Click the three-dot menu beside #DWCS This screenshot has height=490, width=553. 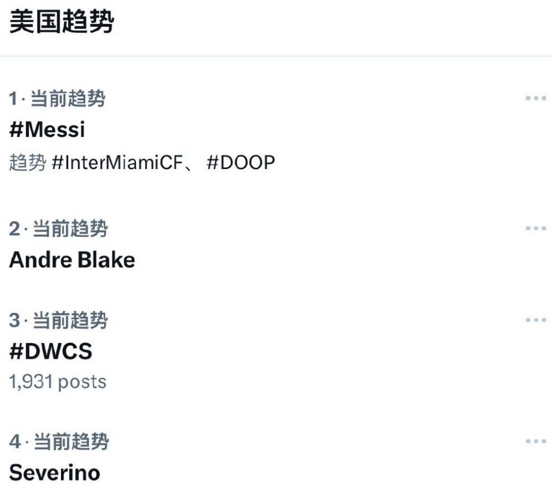[x=535, y=320]
